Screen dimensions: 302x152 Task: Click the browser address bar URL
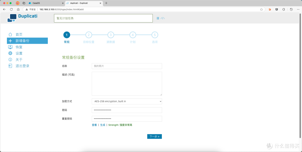(x=62, y=9)
